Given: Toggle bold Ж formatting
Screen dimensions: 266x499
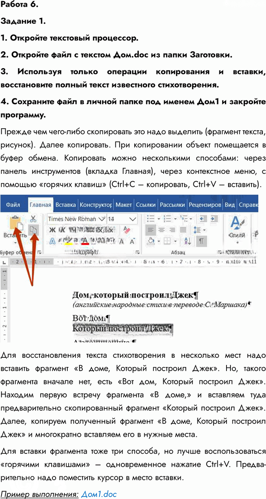Looking at the screenshot, I should (52, 230).
